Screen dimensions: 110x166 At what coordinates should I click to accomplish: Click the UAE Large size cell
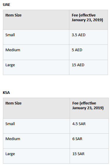[x=36, y=67]
